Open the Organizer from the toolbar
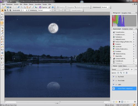The height and width of the screenshot is (106, 138). point(43,7)
